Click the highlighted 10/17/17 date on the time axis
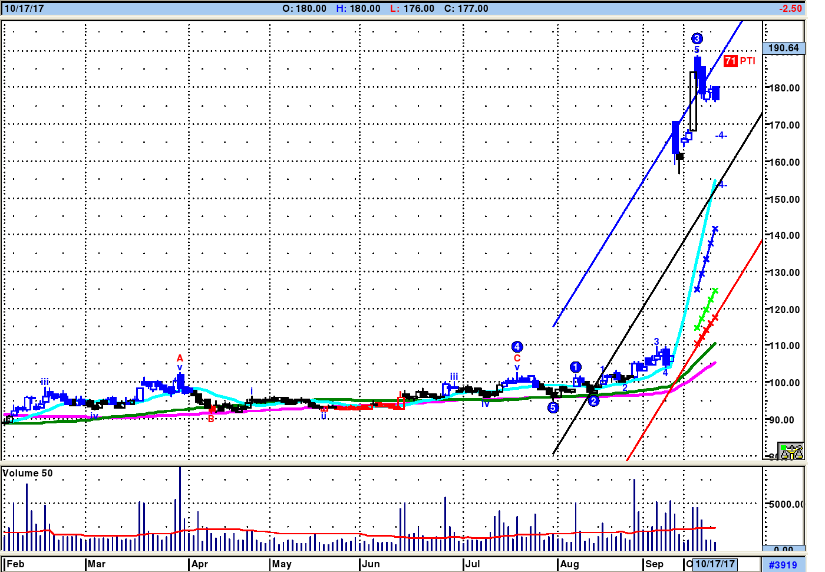The width and height of the screenshot is (825, 572). 715,564
